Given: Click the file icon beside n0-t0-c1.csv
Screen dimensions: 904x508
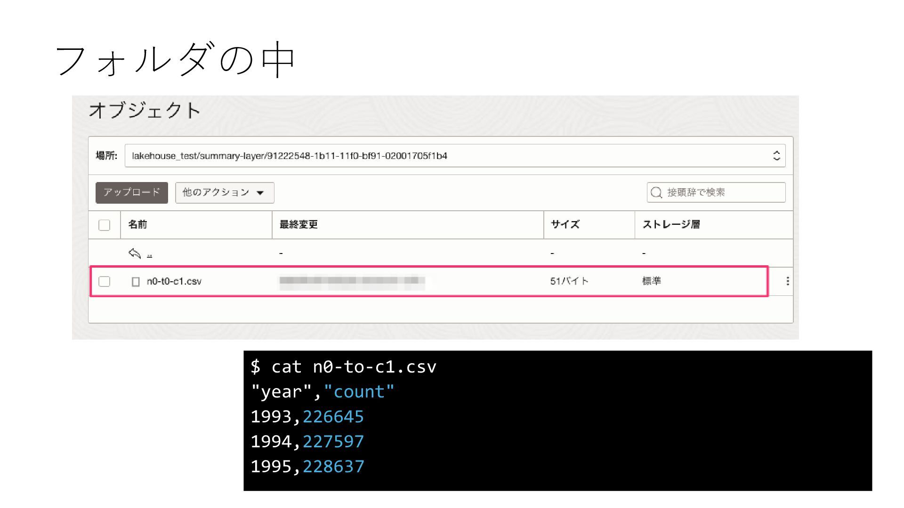Looking at the screenshot, I should click(x=136, y=282).
